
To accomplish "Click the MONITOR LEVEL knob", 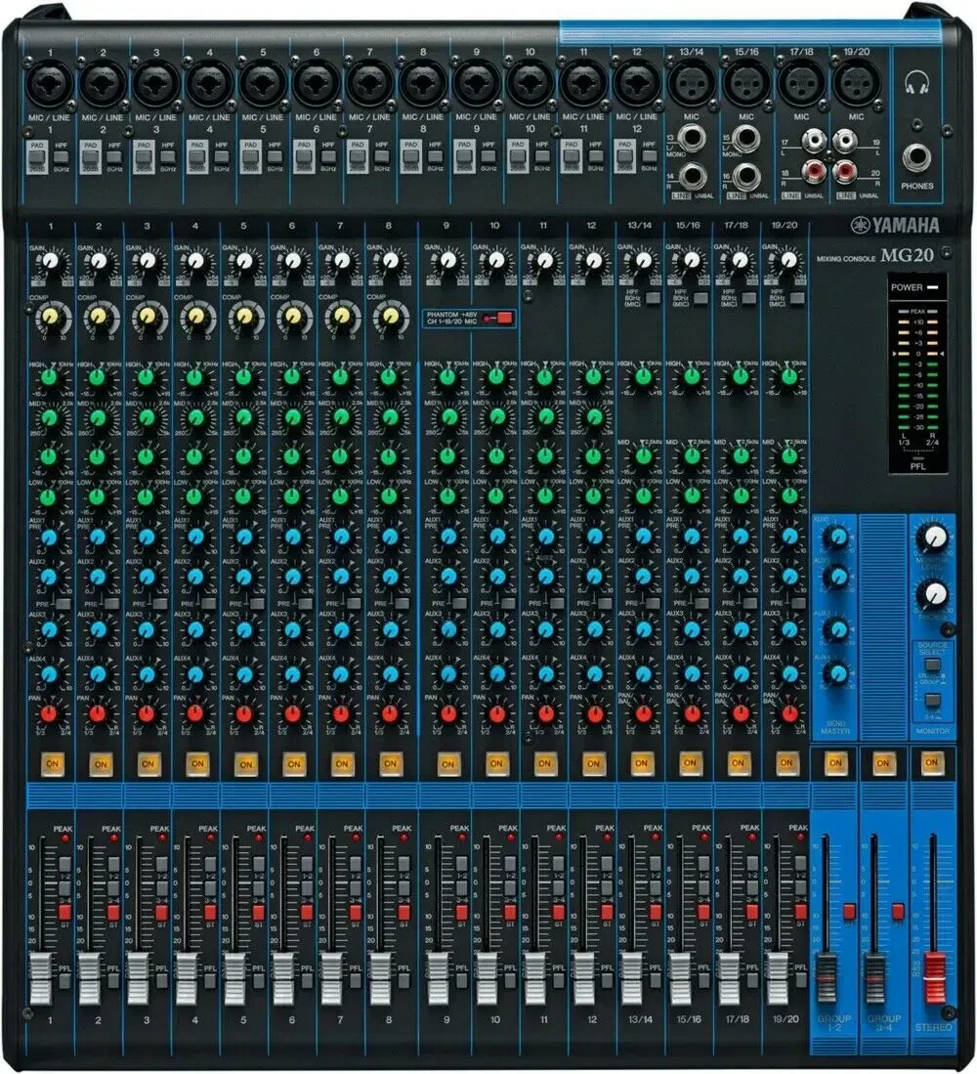I will [x=935, y=536].
